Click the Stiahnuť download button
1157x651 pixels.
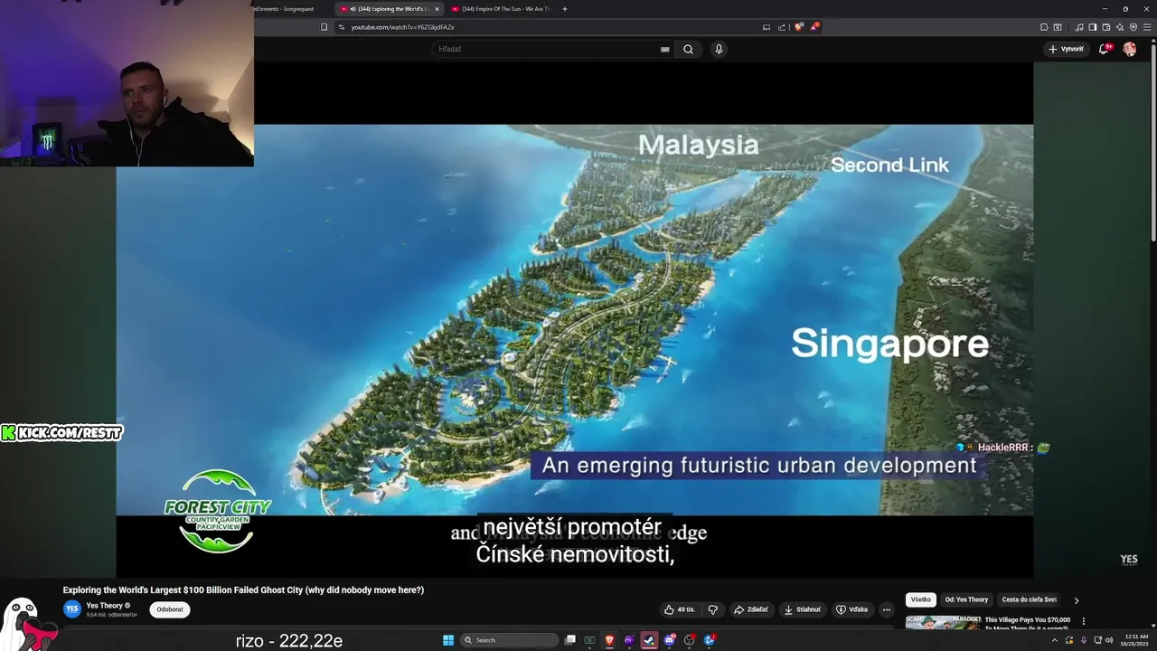point(802,609)
